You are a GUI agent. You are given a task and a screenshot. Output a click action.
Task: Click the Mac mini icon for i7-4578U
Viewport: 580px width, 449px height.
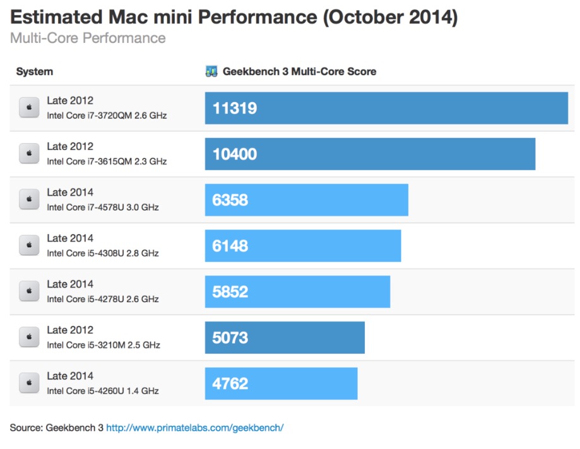point(29,199)
